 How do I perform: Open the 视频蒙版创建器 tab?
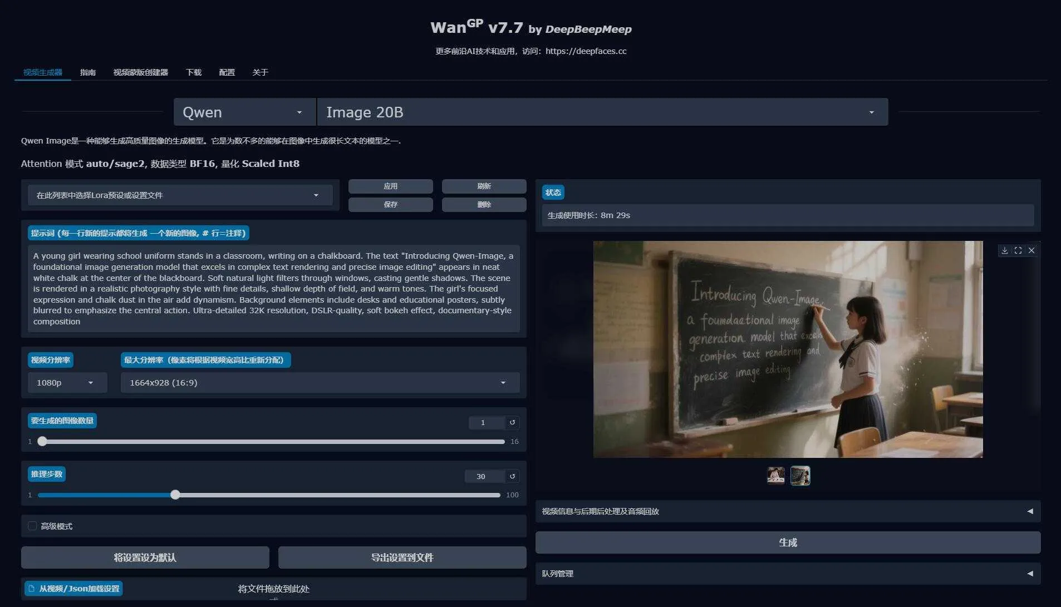pyautogui.click(x=141, y=72)
